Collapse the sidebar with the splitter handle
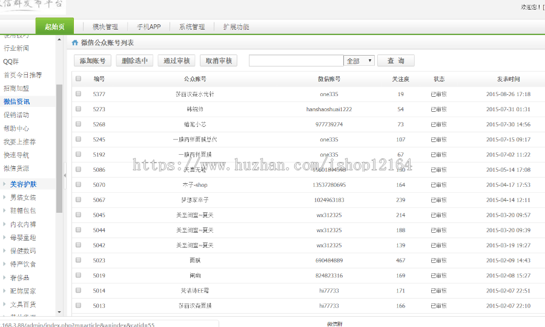Screen dimensions: 545x327 pyautogui.click(x=65, y=175)
